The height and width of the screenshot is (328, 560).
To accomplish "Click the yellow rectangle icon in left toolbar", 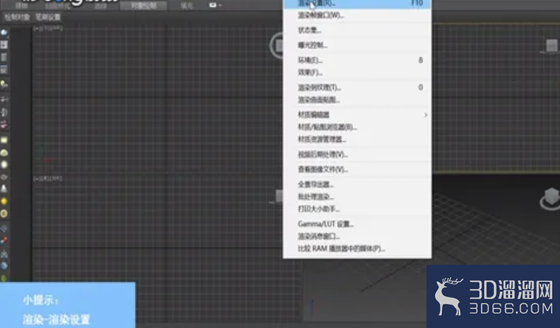I will (x=4, y=140).
